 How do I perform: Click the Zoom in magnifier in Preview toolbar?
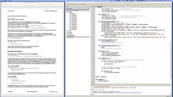(x=8, y=4)
